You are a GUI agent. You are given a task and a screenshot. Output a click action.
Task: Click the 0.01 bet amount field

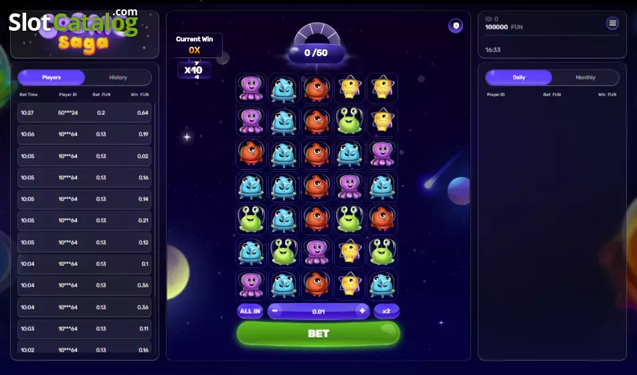tap(318, 311)
